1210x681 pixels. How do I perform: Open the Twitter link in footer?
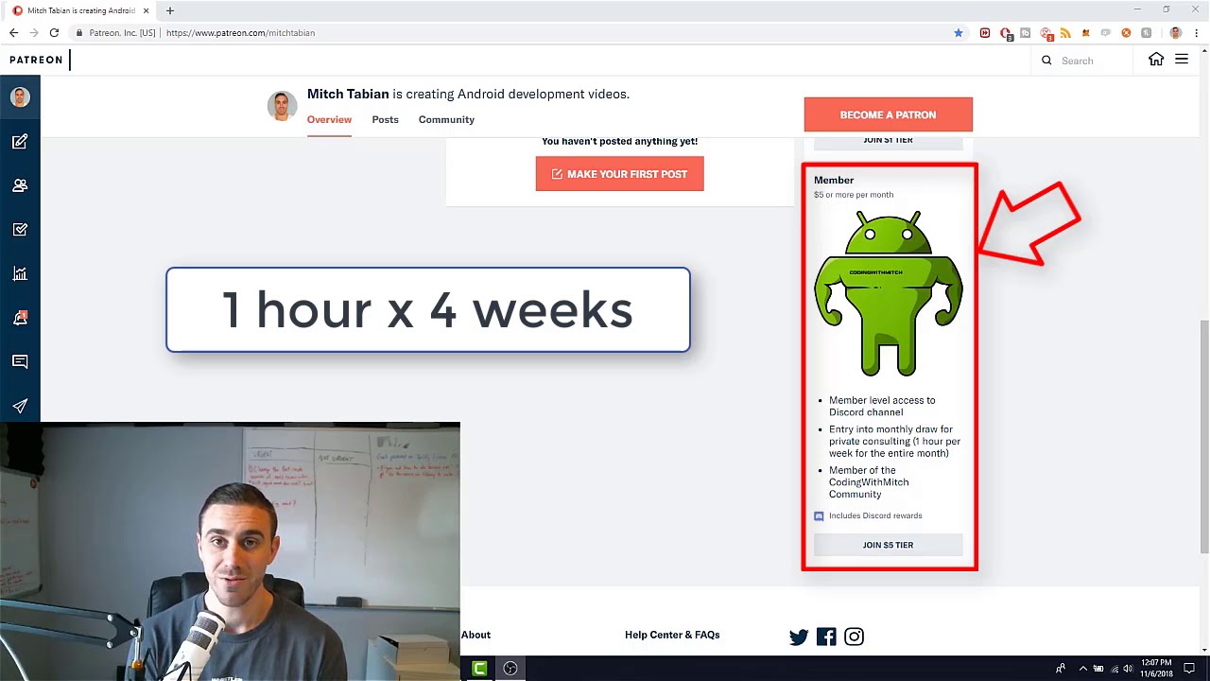point(799,637)
